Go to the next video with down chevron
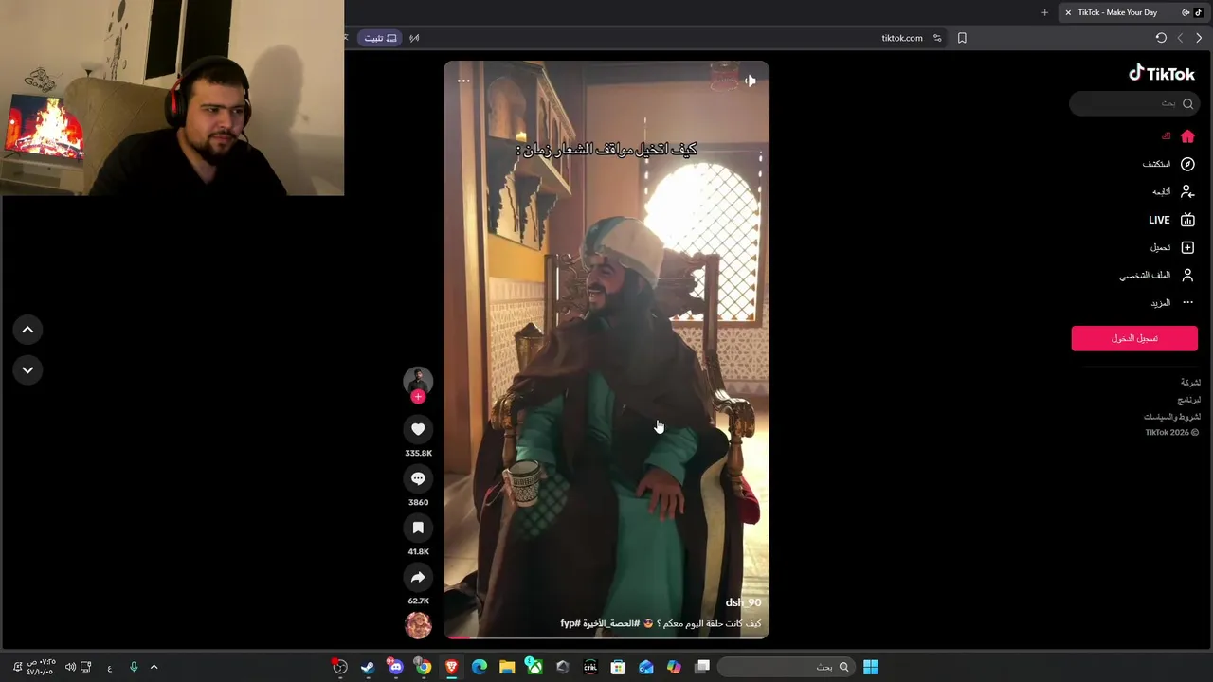 tap(27, 370)
